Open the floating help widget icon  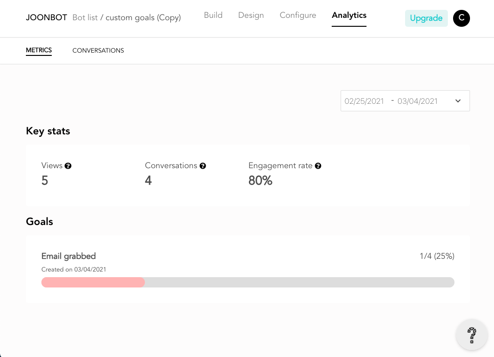(471, 334)
